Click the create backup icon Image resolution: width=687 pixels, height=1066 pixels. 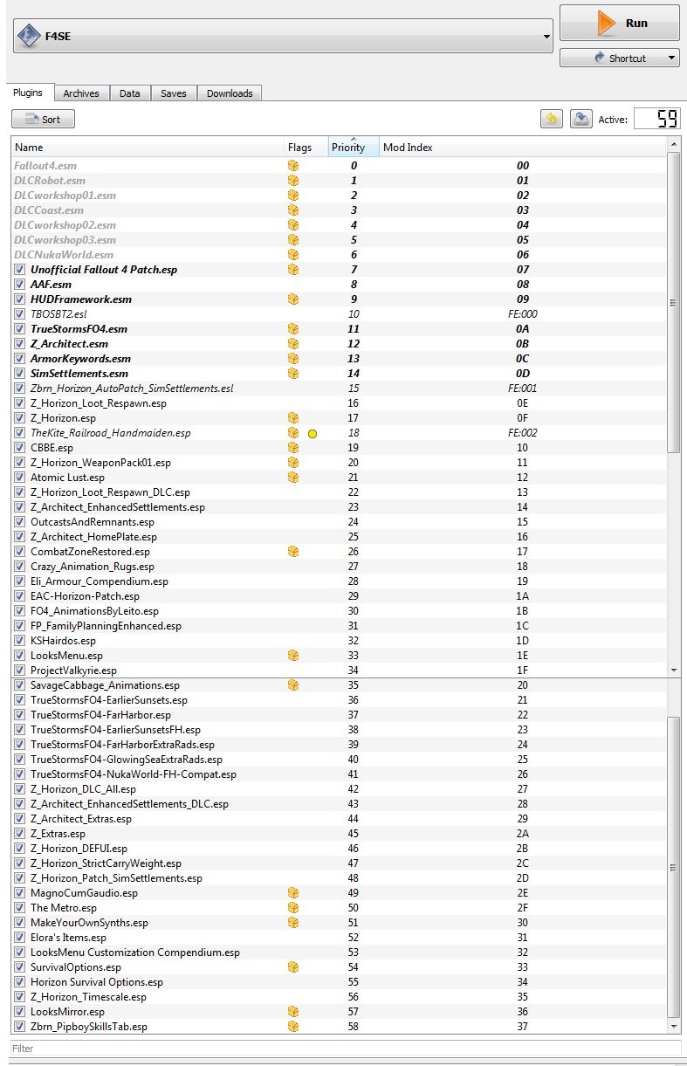tap(581, 119)
